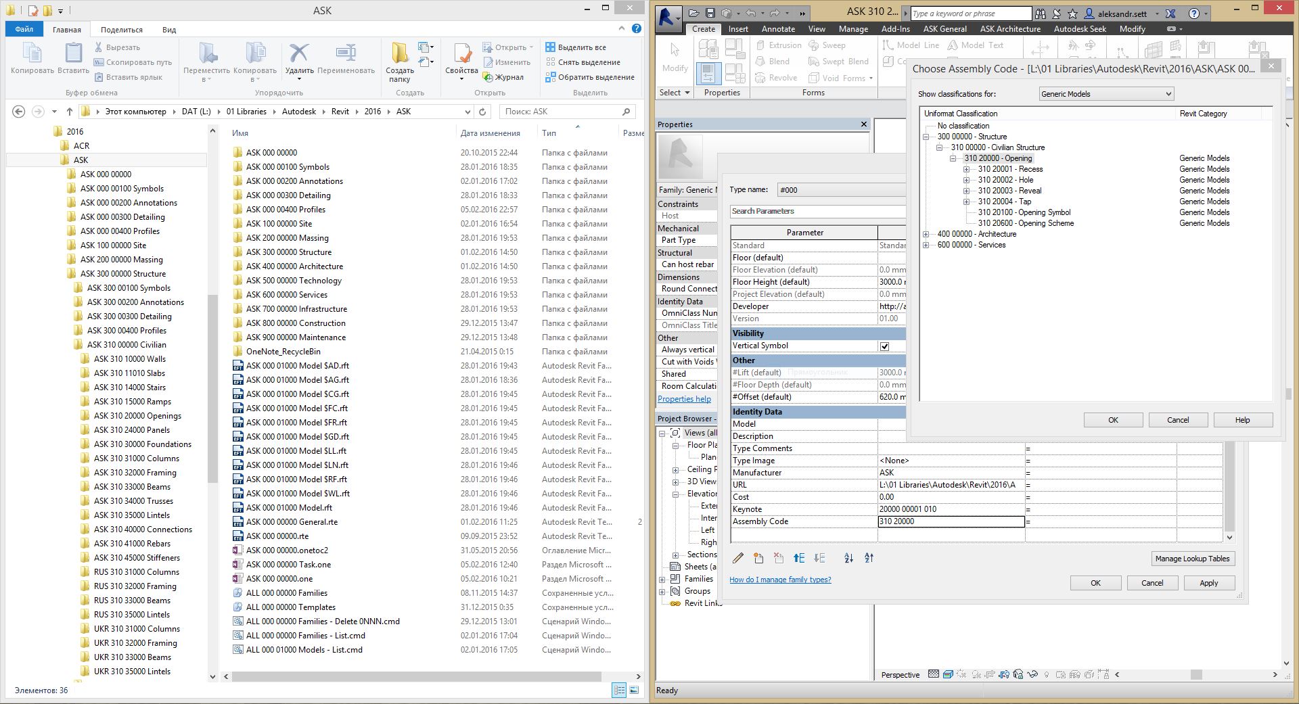Enable the Vertical Symbol checkbox
Screen dimensions: 1299x704
[x=885, y=346]
